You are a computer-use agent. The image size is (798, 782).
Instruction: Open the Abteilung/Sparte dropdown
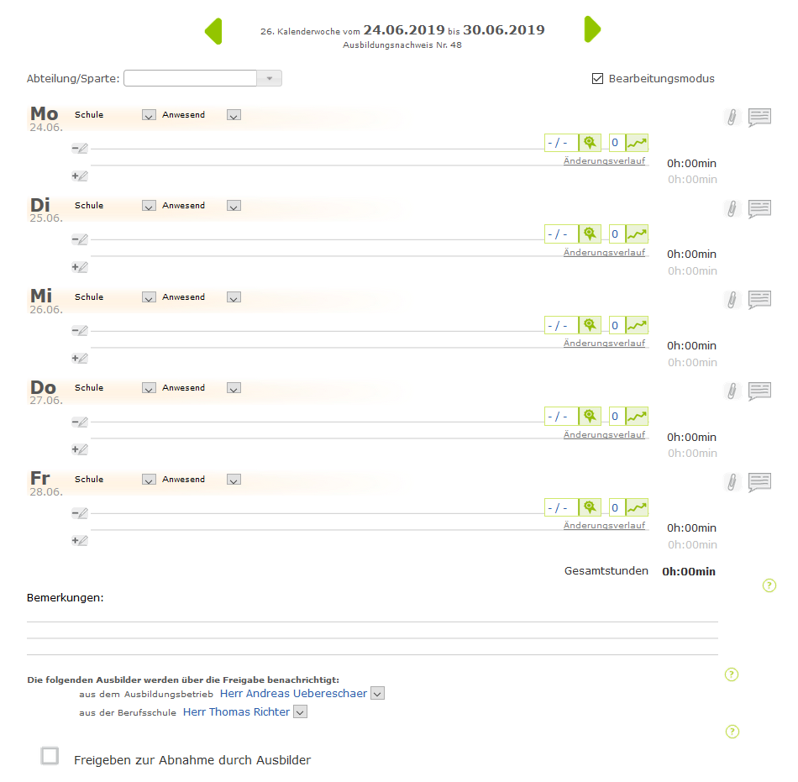point(269,78)
